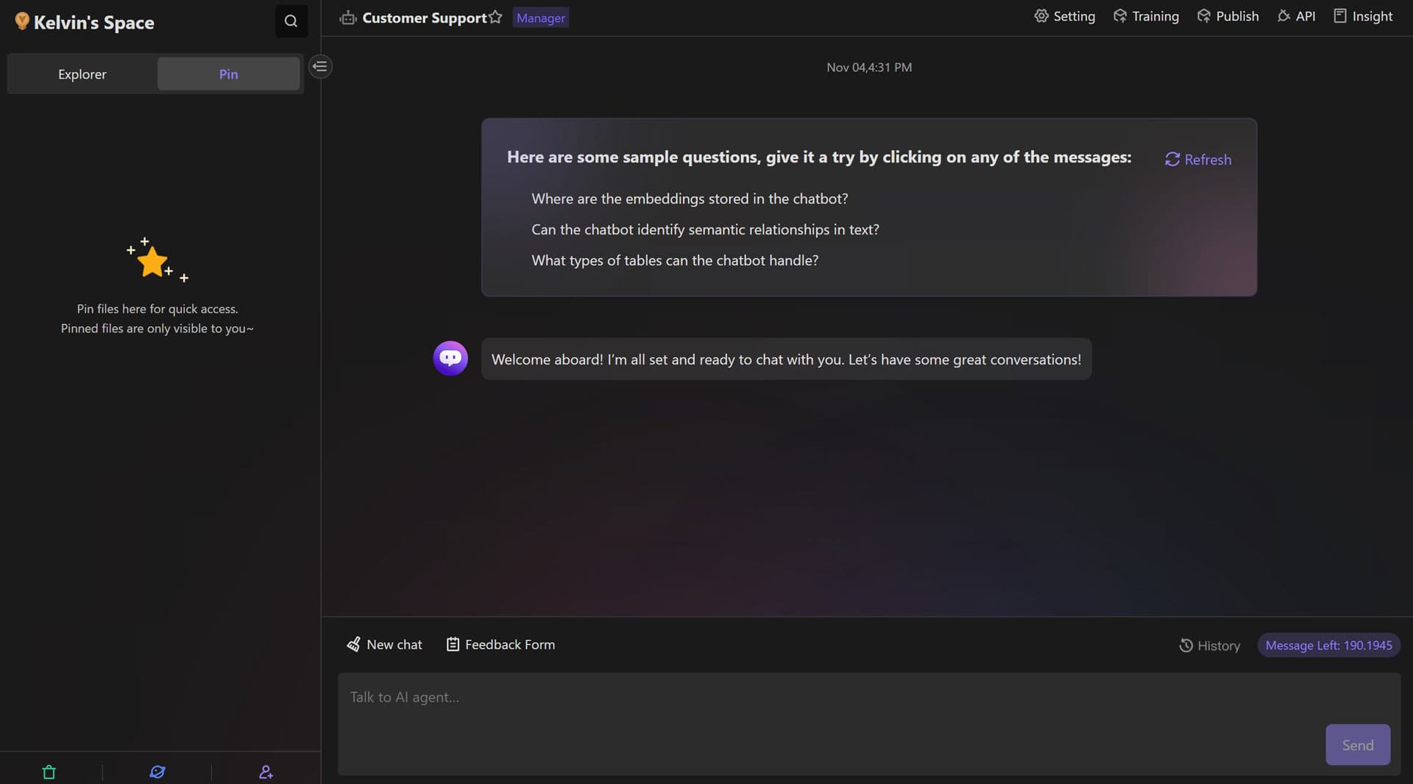Open the Setting menu
The height and width of the screenshot is (784, 1413).
point(1064,16)
